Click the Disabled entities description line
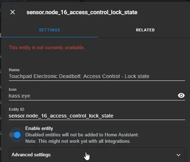The height and width of the screenshot is (162, 190). coord(82,135)
